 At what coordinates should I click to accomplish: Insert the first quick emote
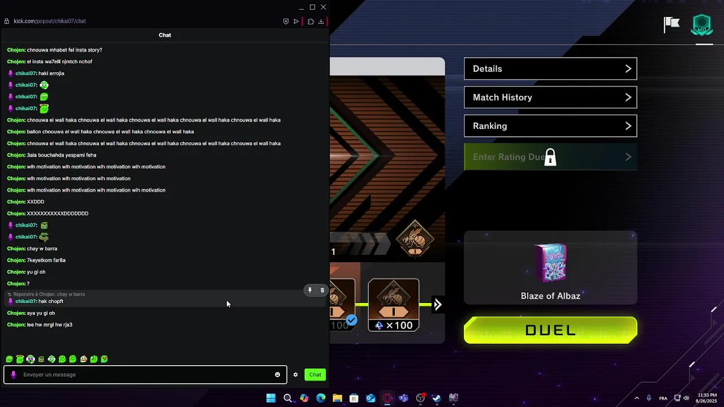[x=9, y=359]
